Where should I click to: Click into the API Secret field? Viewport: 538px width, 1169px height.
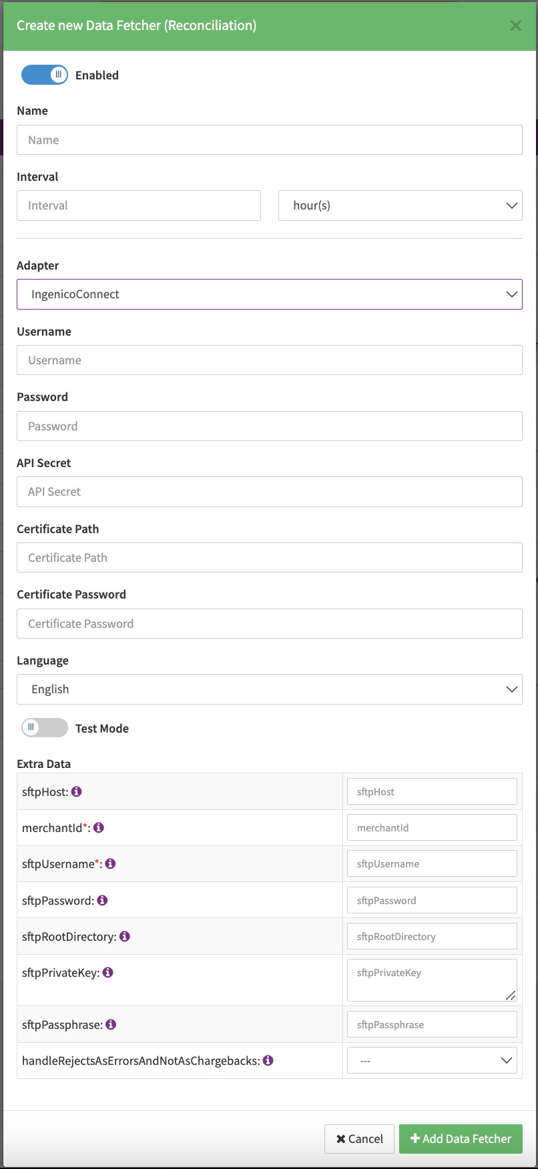(269, 492)
